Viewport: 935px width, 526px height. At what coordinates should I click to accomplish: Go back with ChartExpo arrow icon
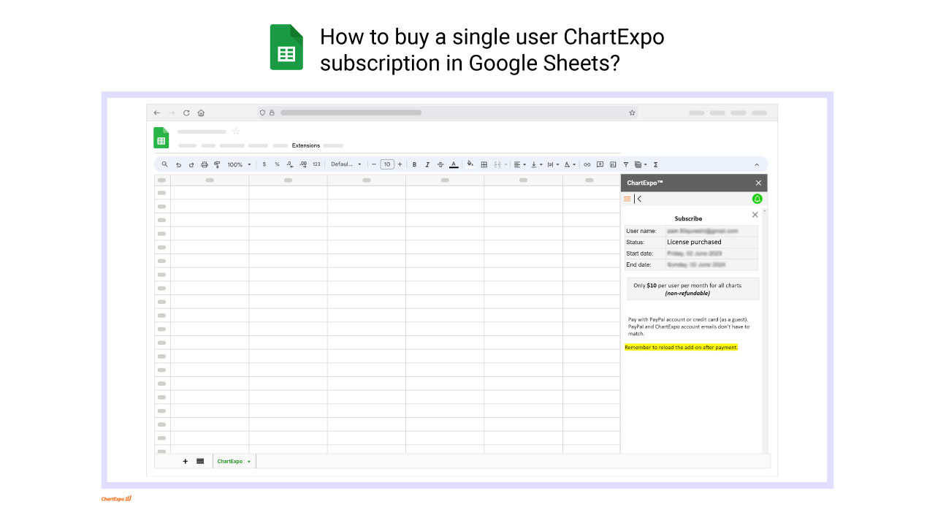(638, 199)
